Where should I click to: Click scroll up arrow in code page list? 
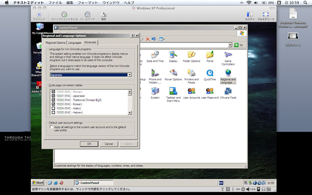coord(129,92)
